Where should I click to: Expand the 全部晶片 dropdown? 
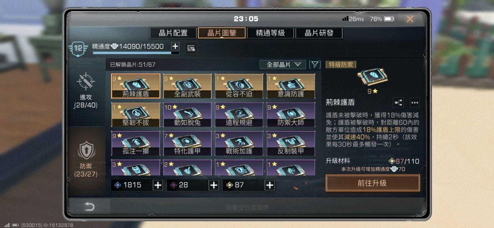(x=283, y=64)
